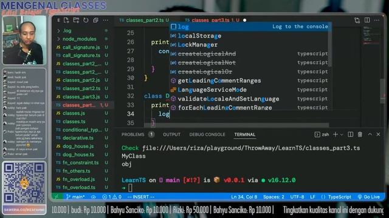Image resolution: width=389 pixels, height=218 pixels.
Task: Select createLogicalAnd autocomplete suggestion
Action: (249, 54)
